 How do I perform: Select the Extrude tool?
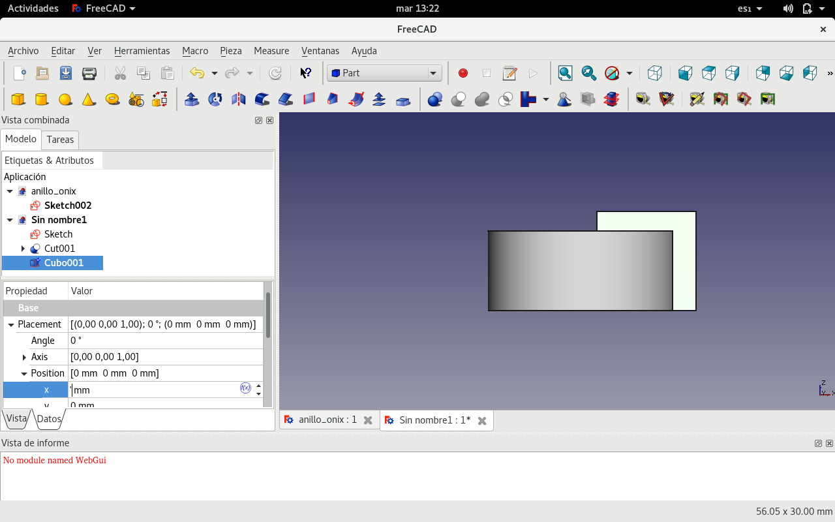192,99
